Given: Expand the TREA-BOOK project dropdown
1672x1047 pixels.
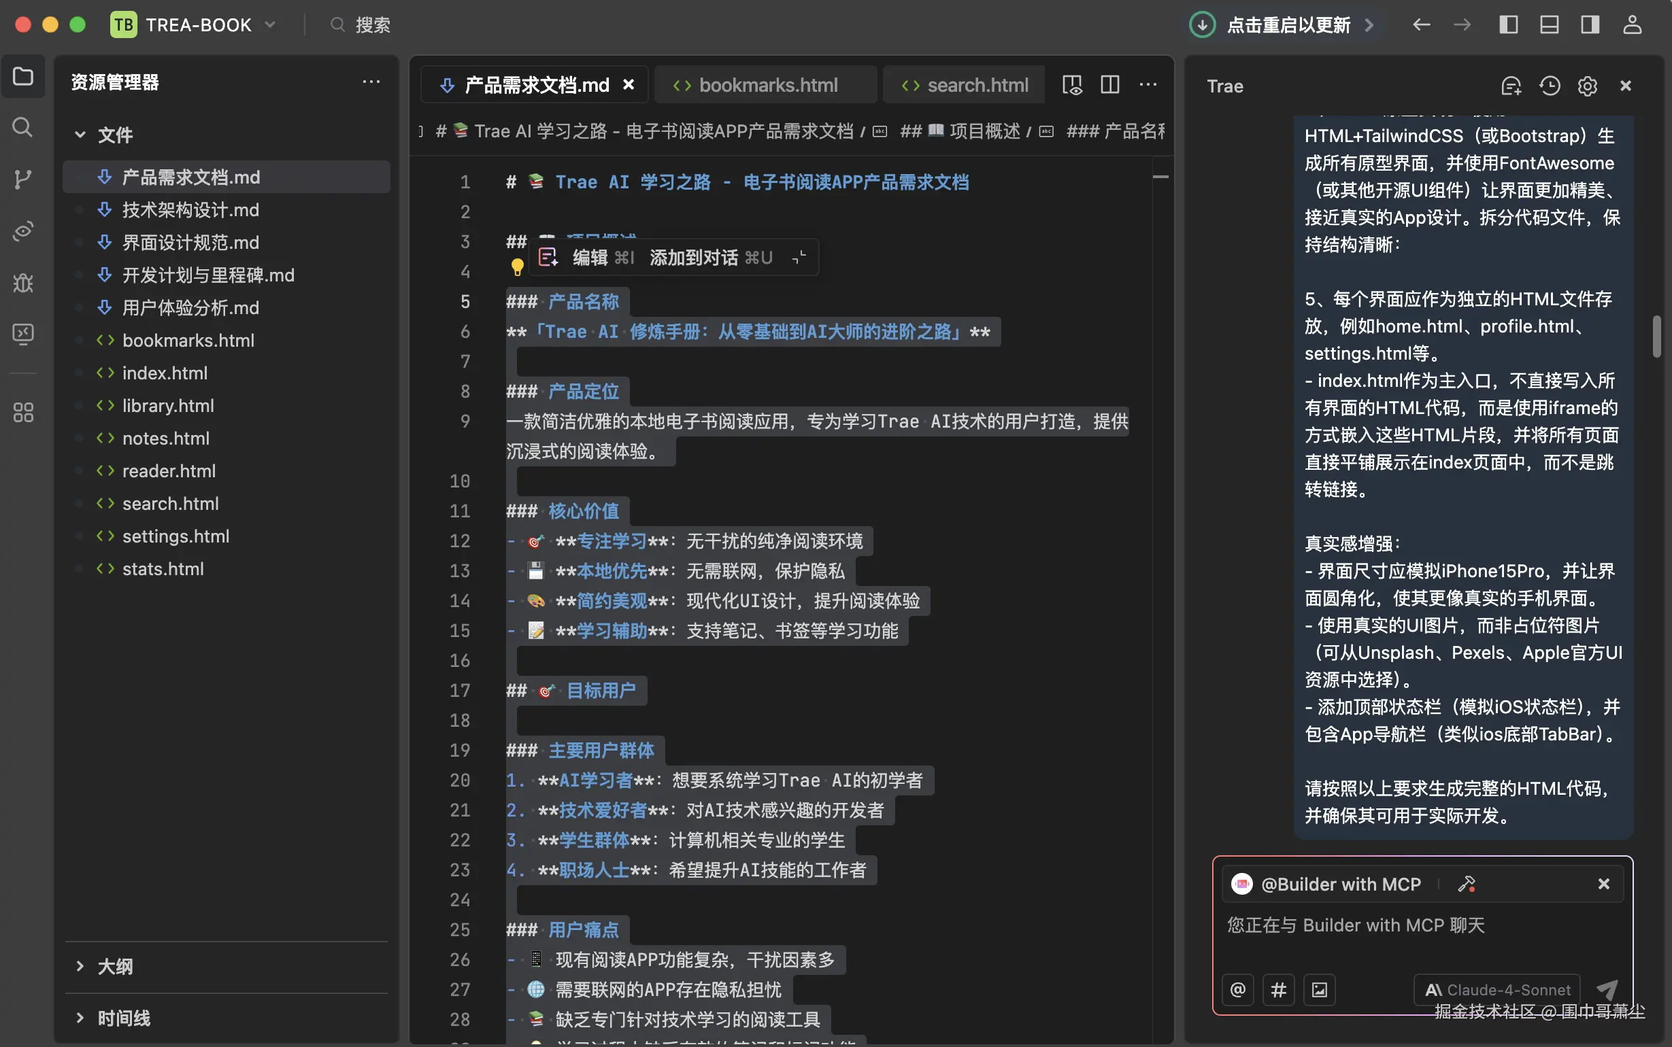Looking at the screenshot, I should coord(270,24).
